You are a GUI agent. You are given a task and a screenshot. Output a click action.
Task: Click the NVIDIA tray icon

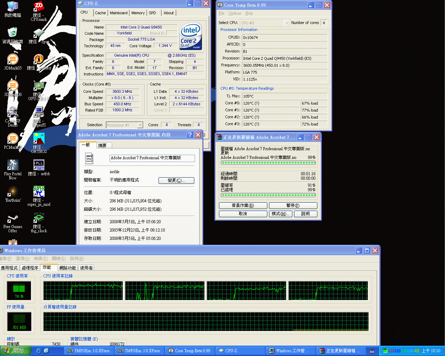tap(416, 351)
